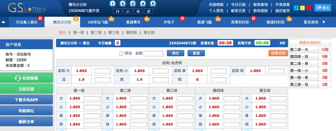Select the yellow theme color swatch
The width and height of the screenshot is (336, 131).
coord(302,8)
